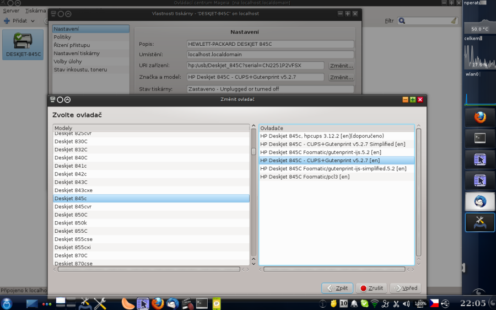Open the virtual desktop pager in taskbar
Viewport: 496px width, 310px height.
click(66, 303)
